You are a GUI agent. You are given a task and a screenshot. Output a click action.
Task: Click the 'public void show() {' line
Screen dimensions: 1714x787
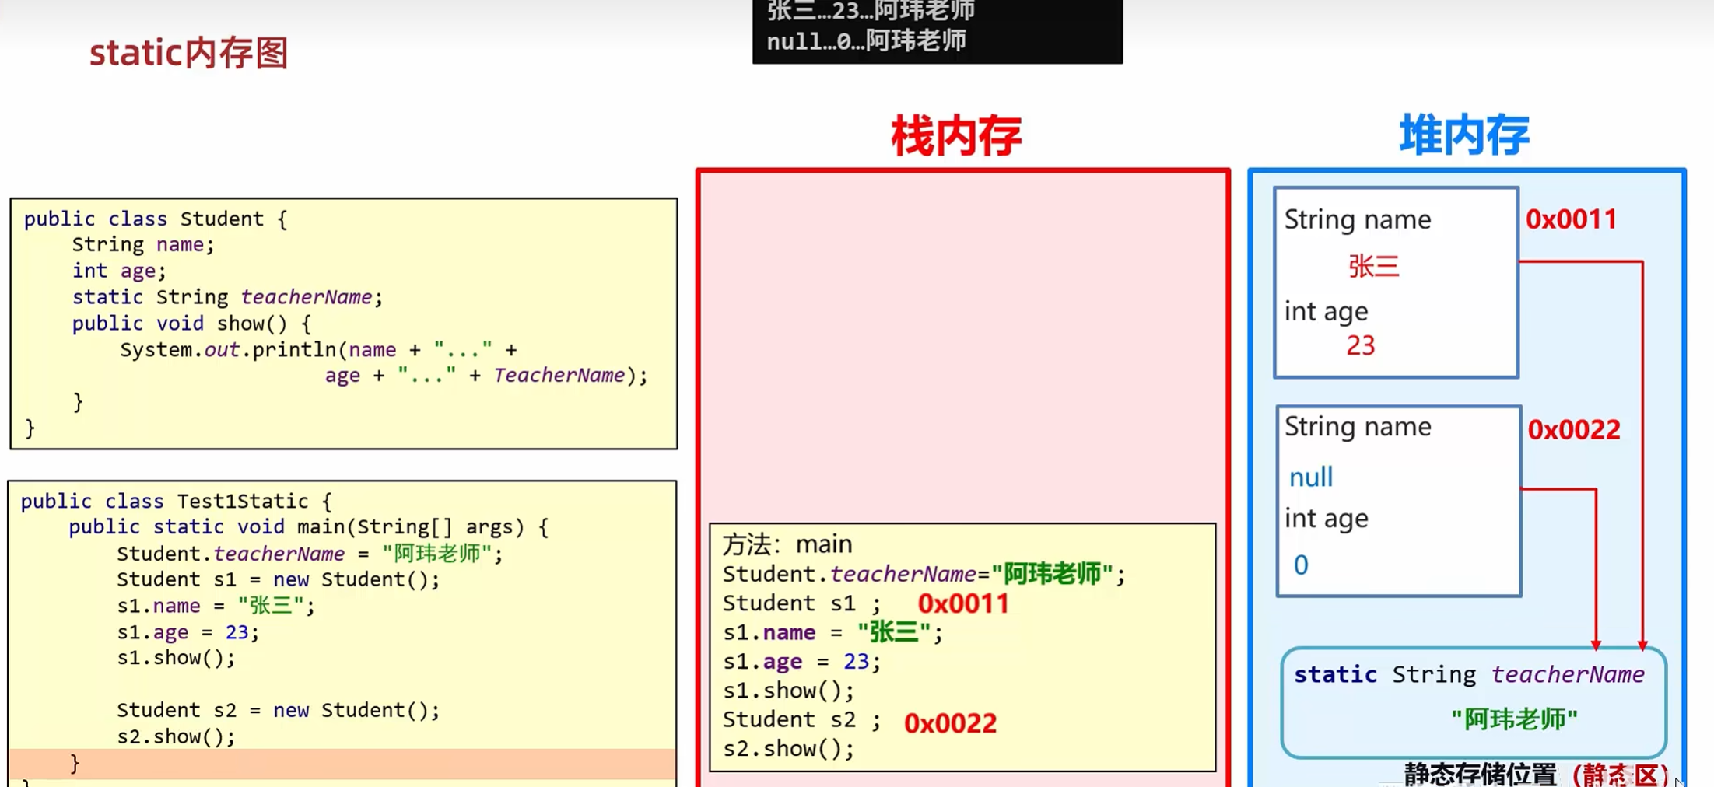(191, 324)
